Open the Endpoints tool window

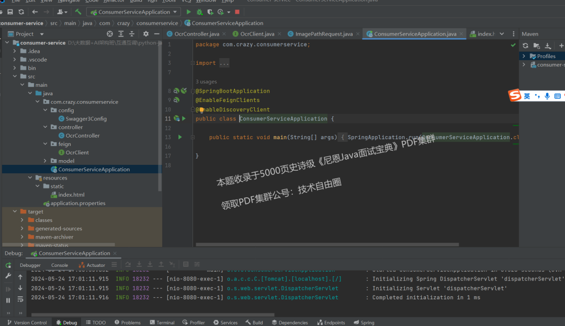pyautogui.click(x=331, y=322)
